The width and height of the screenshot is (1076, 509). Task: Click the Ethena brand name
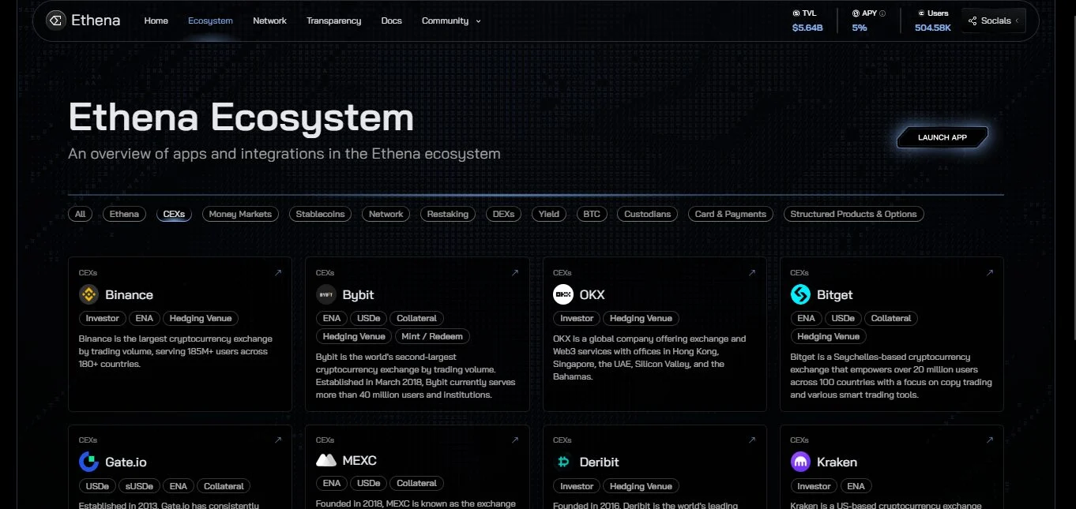coord(96,21)
